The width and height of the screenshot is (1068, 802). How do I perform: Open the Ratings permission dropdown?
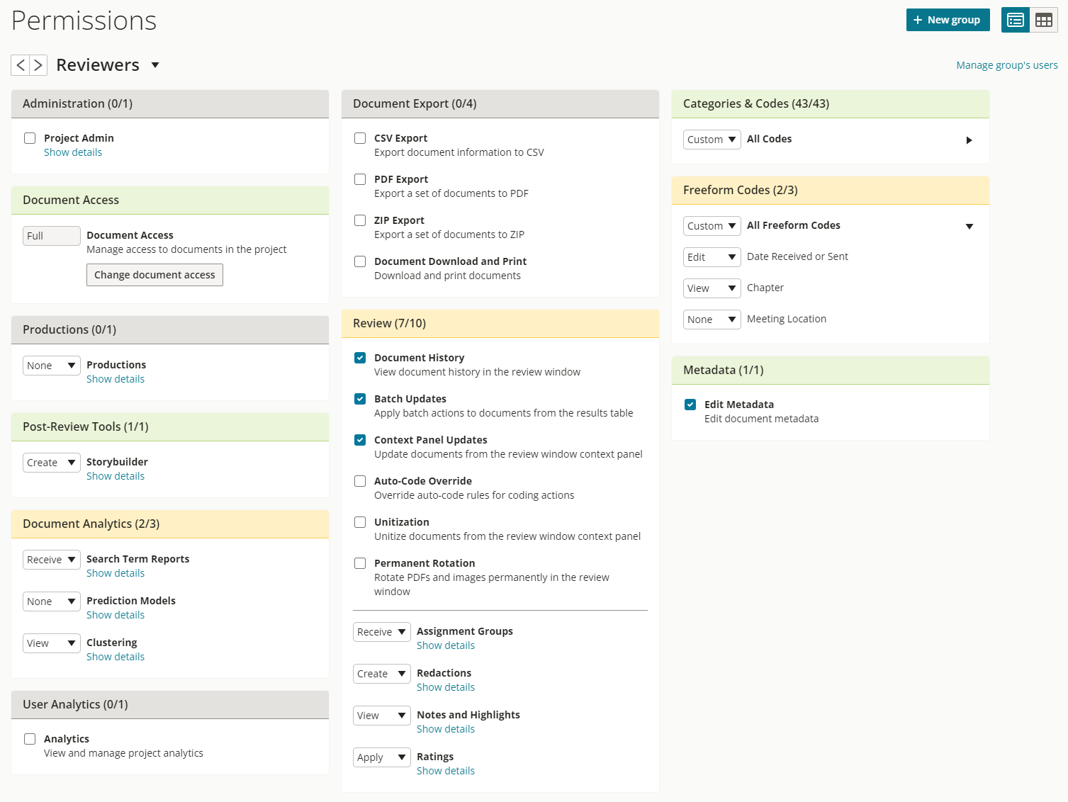pos(381,757)
